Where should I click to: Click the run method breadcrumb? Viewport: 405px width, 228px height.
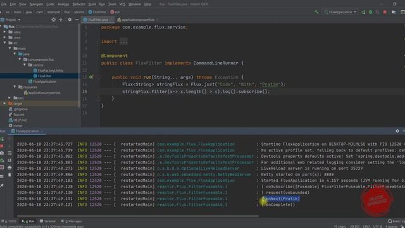click(x=115, y=12)
